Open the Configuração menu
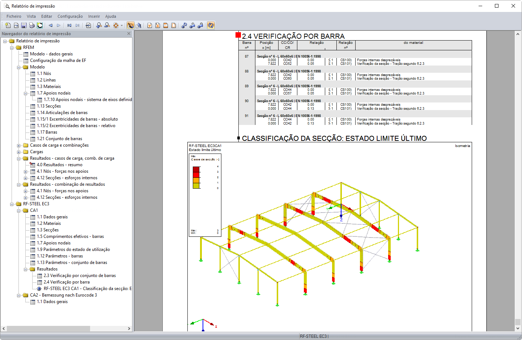This screenshot has width=522, height=340. pos(70,16)
